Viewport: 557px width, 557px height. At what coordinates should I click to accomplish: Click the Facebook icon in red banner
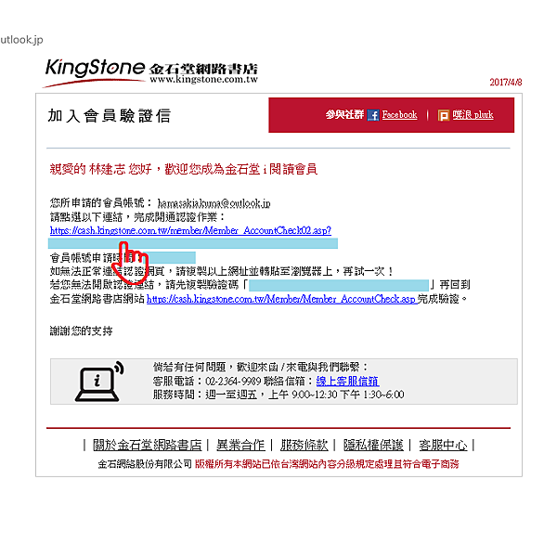[x=373, y=115]
